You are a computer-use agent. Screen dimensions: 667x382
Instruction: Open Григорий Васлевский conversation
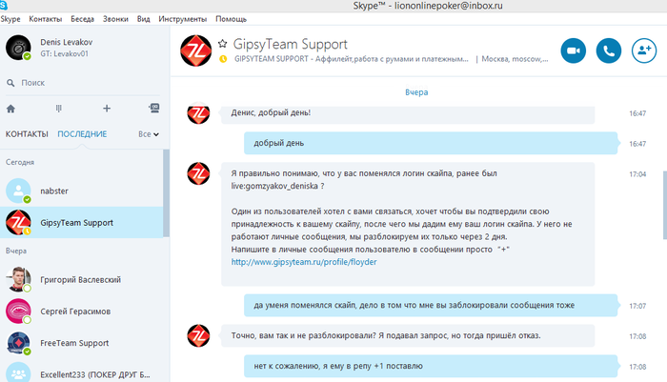[82, 279]
